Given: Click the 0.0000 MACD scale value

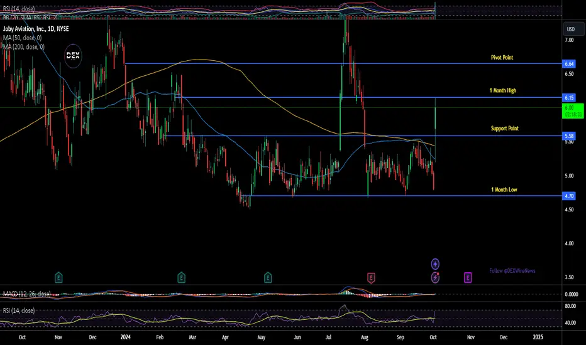Looking at the screenshot, I should [572, 294].
